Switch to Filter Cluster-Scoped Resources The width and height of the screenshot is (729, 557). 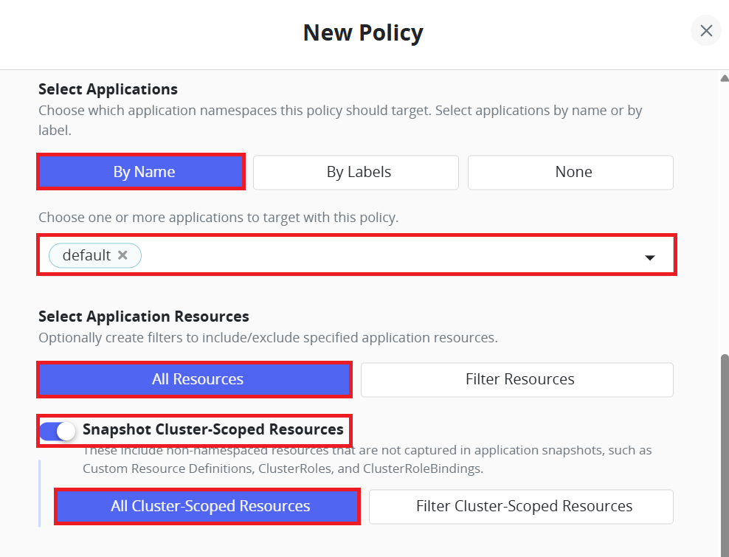521,507
